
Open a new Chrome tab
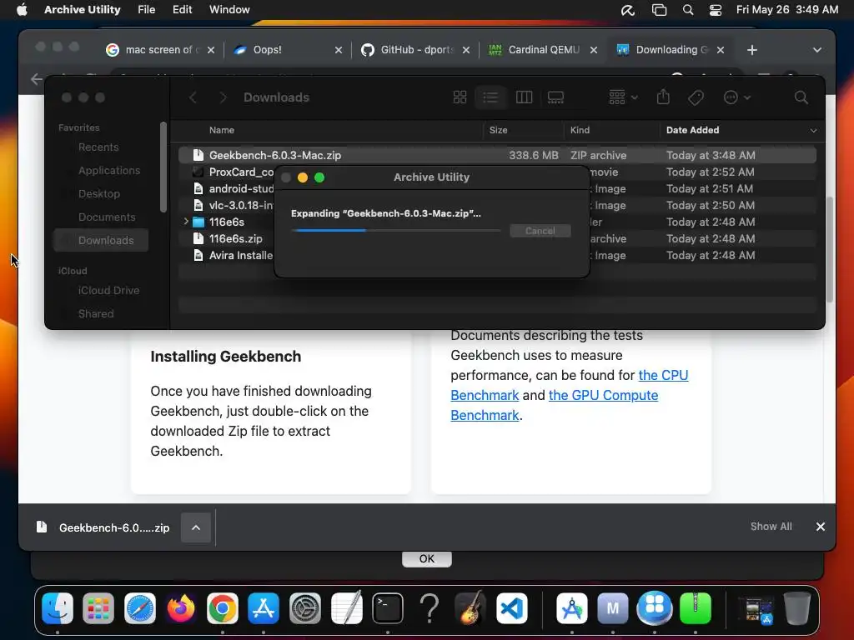click(752, 50)
